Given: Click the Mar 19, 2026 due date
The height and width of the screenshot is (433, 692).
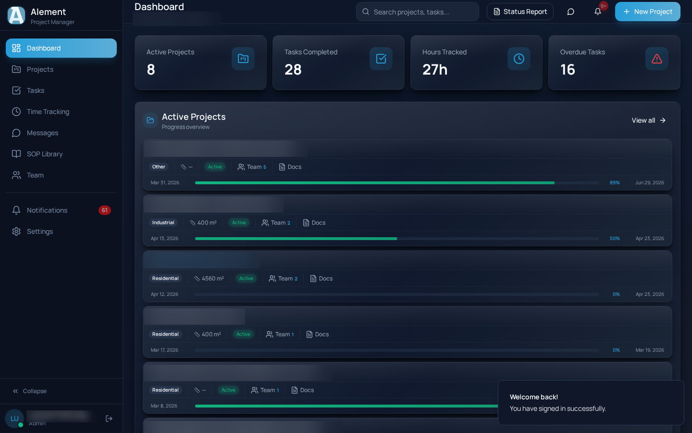Looking at the screenshot, I should tap(650, 350).
